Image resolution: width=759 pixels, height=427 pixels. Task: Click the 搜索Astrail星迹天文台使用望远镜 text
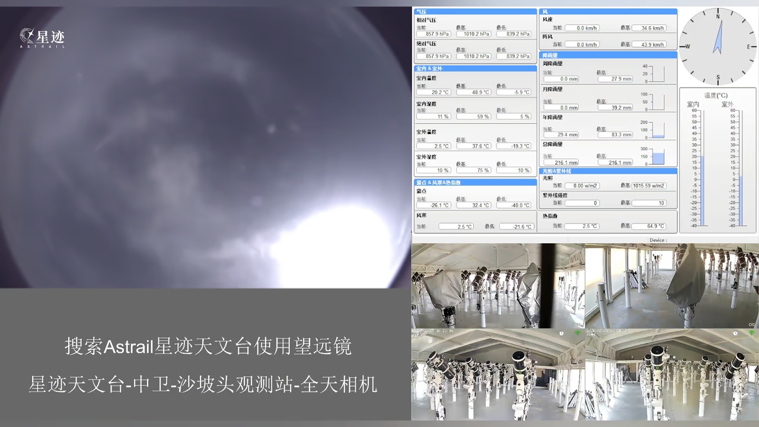coord(208,346)
